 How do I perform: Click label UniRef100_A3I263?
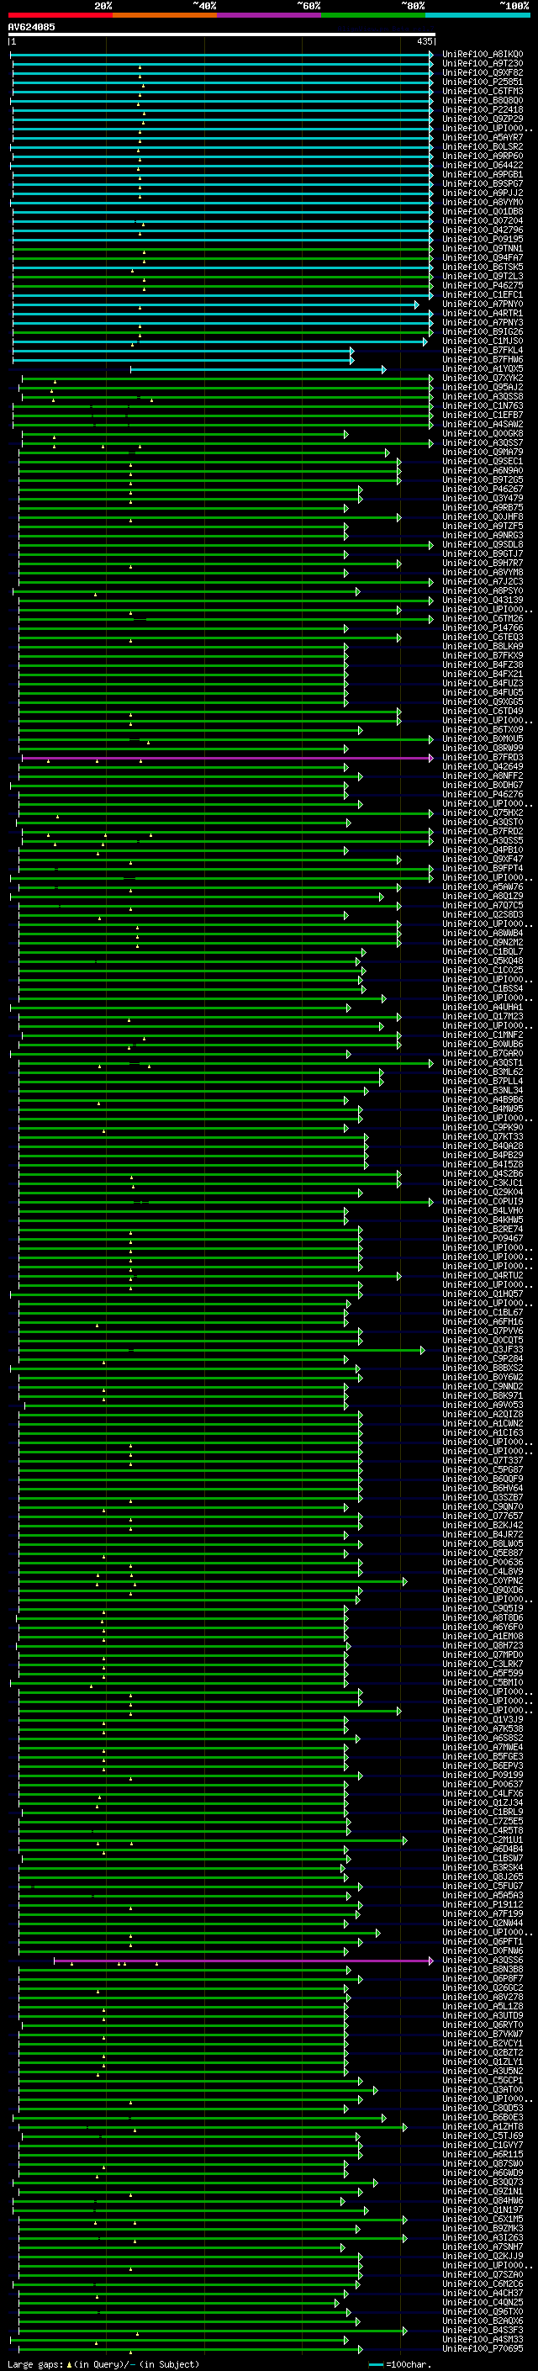tap(483, 2238)
